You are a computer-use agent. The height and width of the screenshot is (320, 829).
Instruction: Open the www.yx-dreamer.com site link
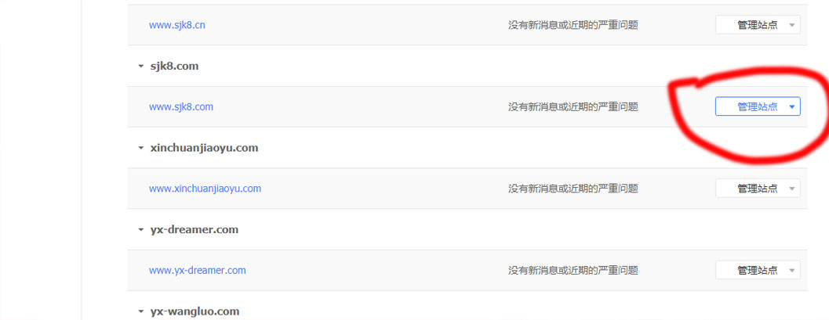coord(198,271)
